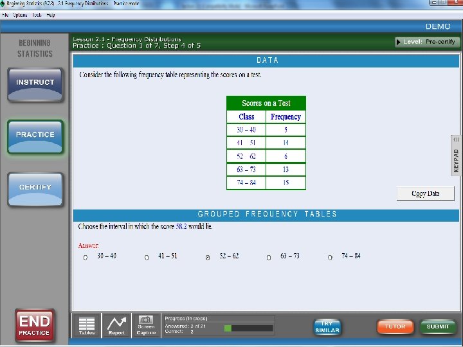Image resolution: width=463 pixels, height=347 pixels.
Task: Select the 52 – 62 radio option
Action: tap(208, 258)
